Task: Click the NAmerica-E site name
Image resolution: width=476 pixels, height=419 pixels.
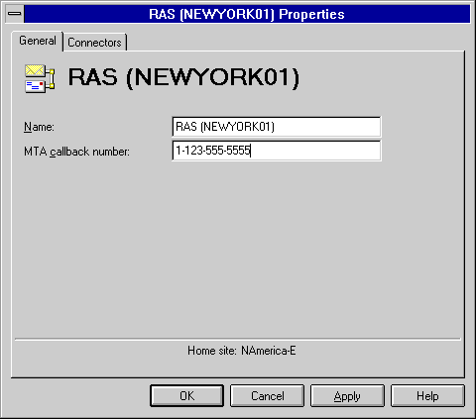Action: [269, 351]
